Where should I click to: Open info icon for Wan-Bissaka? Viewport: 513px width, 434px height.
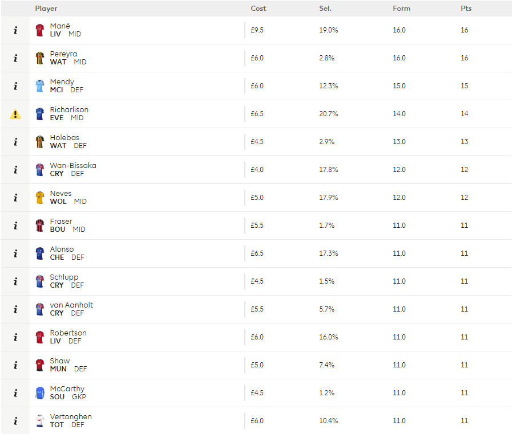15,170
